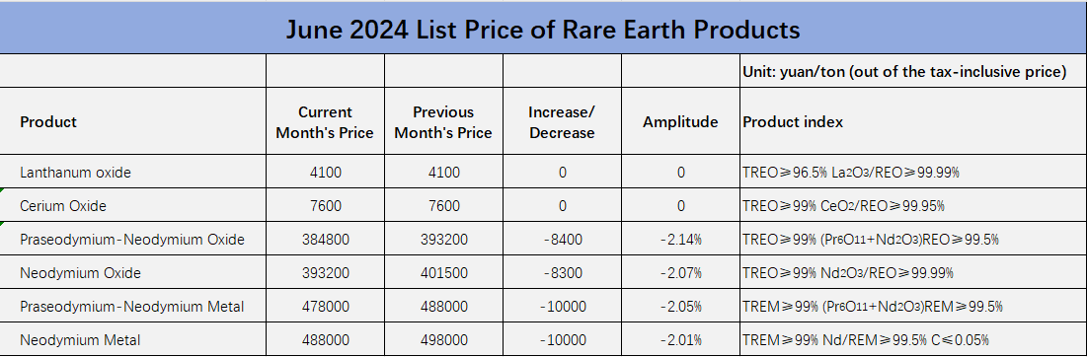The image size is (1087, 357).
Task: Select the Cerium Oxide row label
Action: 133,205
